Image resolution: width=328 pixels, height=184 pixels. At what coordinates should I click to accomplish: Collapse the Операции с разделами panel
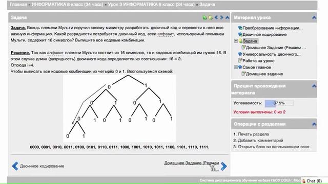[x=314, y=124]
